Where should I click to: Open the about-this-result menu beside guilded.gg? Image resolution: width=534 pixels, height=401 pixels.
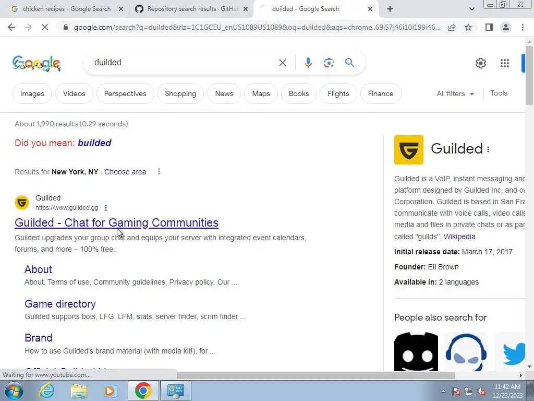point(106,208)
